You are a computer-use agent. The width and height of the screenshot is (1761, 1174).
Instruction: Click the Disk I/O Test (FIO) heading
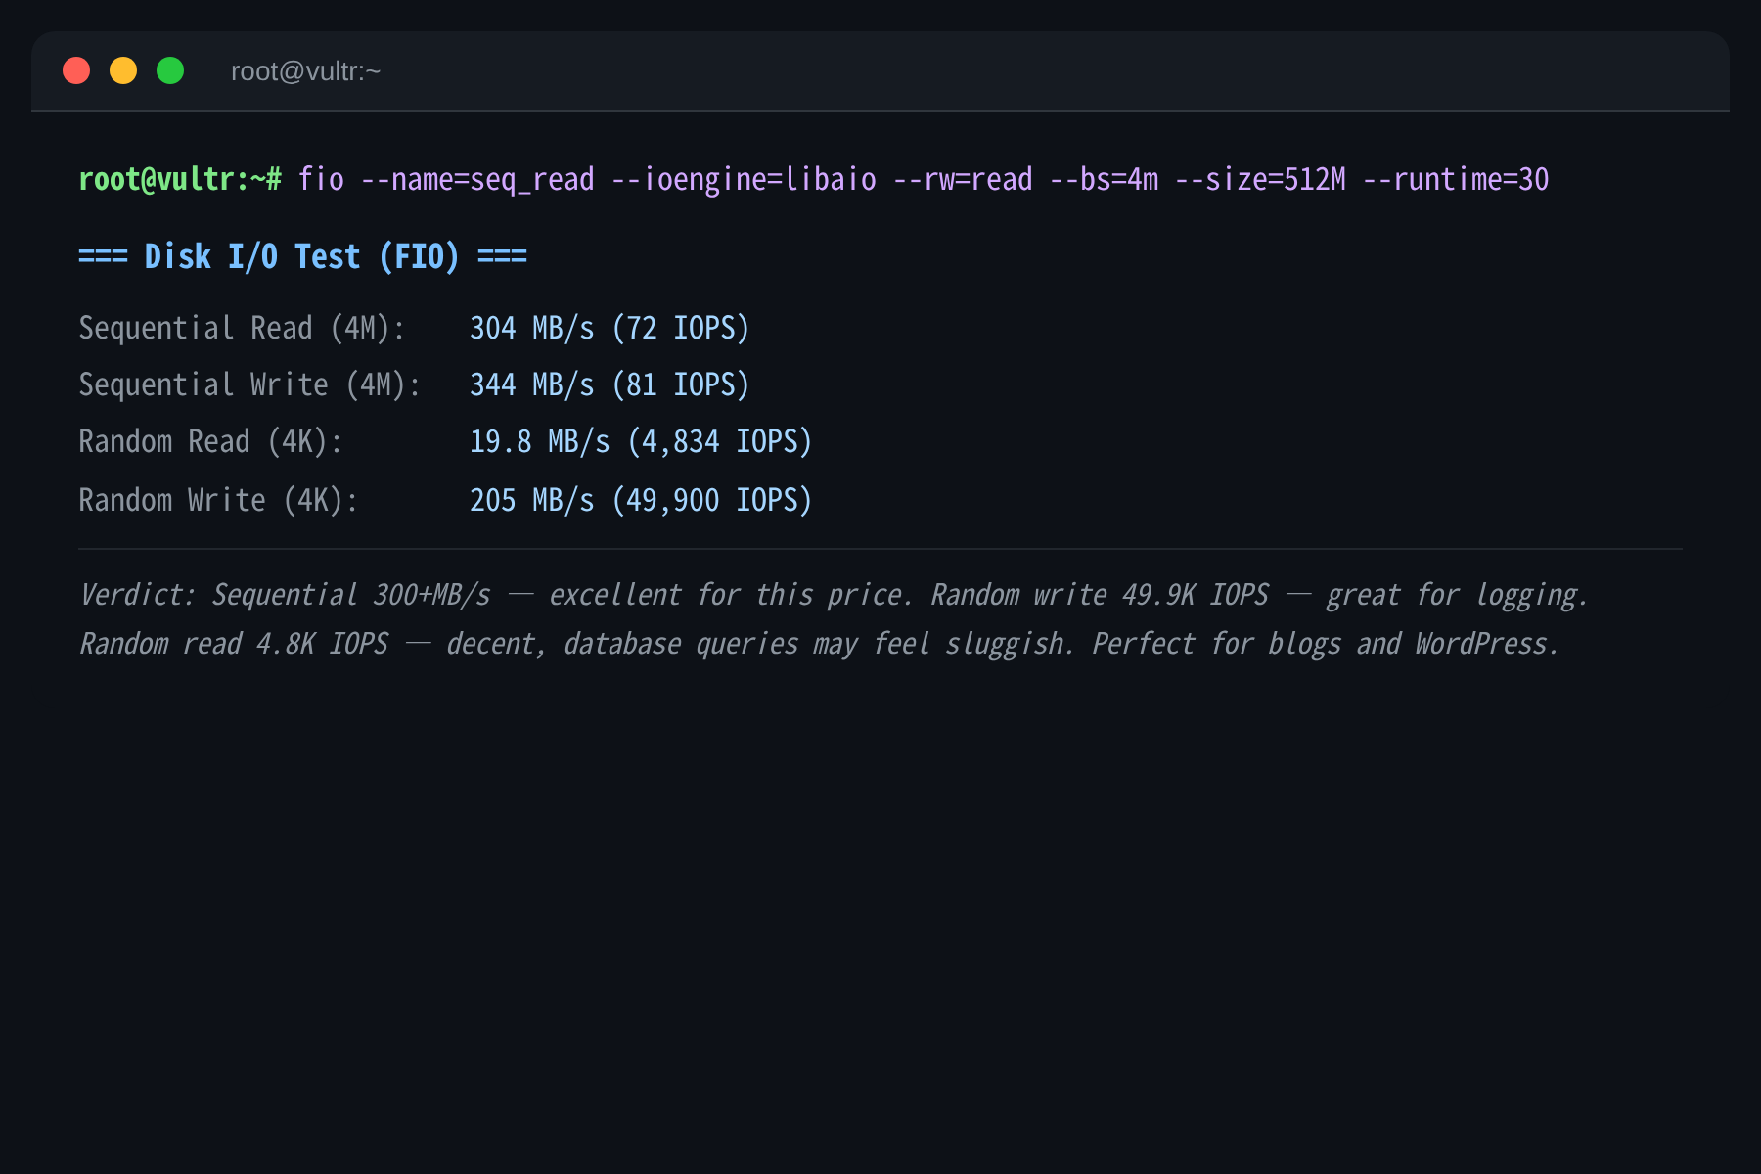(x=302, y=256)
